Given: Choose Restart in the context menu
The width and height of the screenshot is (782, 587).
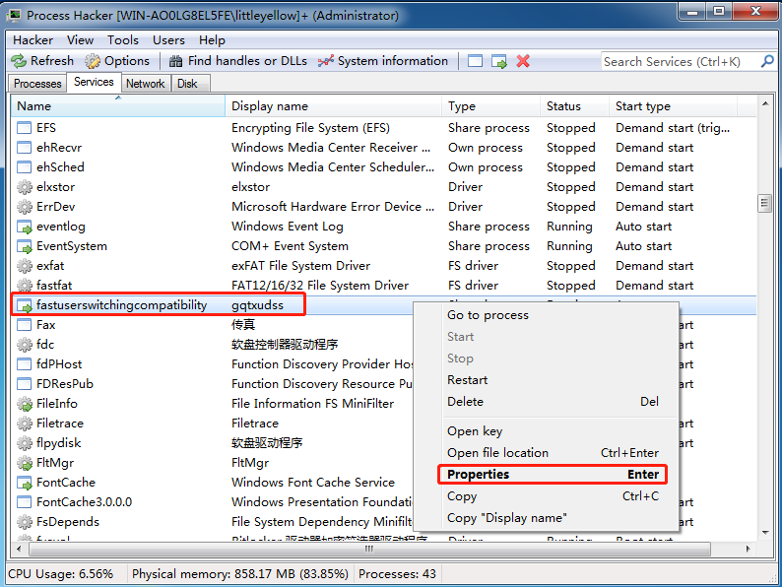Looking at the screenshot, I should coord(546,380).
